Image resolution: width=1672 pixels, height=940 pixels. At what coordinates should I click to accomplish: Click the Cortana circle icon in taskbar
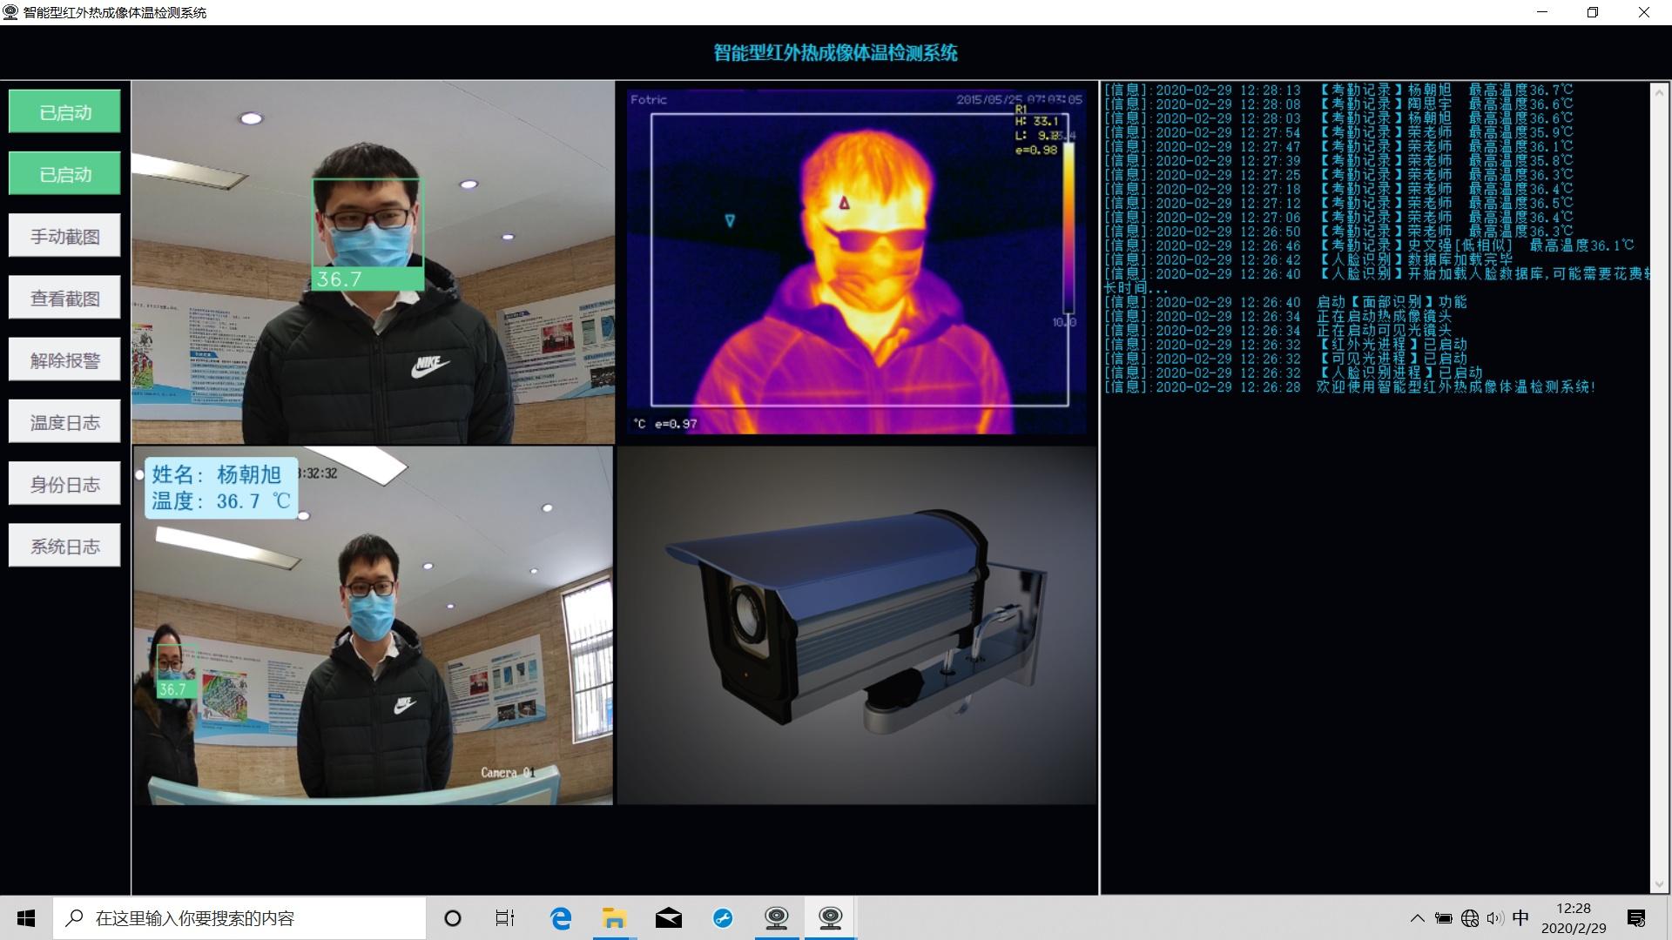[x=452, y=918]
